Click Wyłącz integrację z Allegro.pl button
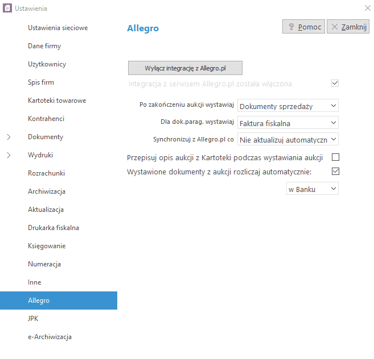The image size is (374, 359). 185,68
